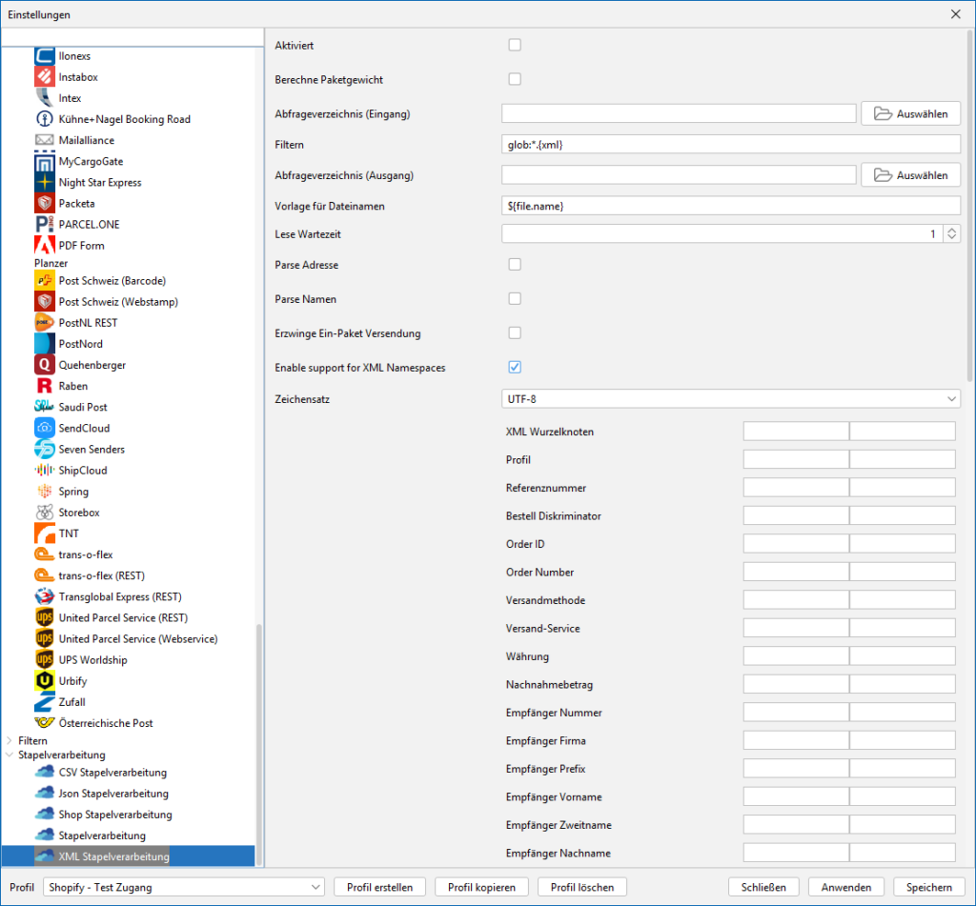Click the Österreichische Post icon
976x906 pixels.
tap(44, 723)
